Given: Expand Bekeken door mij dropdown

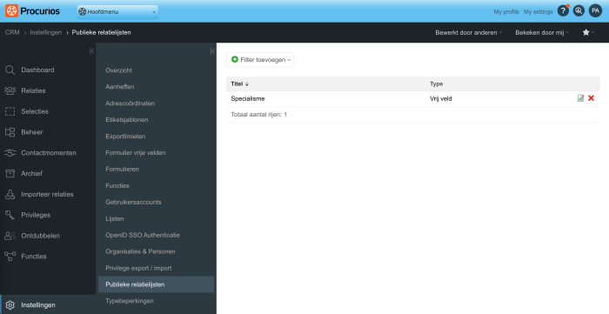Looking at the screenshot, I should tap(542, 32).
